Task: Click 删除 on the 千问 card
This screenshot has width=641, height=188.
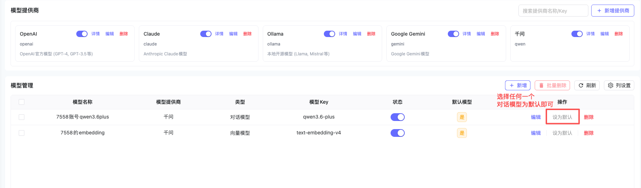Action: click(x=619, y=34)
